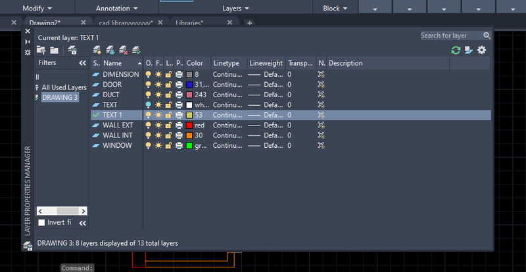Create a new layer with New Layer icon
This screenshot has width=526, height=272.
(97, 51)
